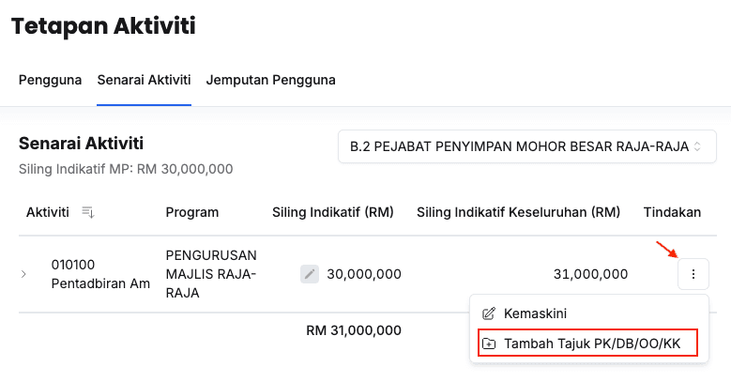This screenshot has width=731, height=382.
Task: Click the sort icon beside Aktiviti header
Action: 88,212
